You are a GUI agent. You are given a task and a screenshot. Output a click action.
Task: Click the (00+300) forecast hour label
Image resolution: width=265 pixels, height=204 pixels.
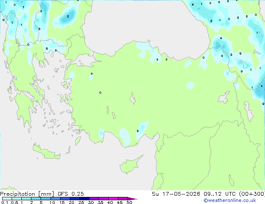[x=252, y=194]
